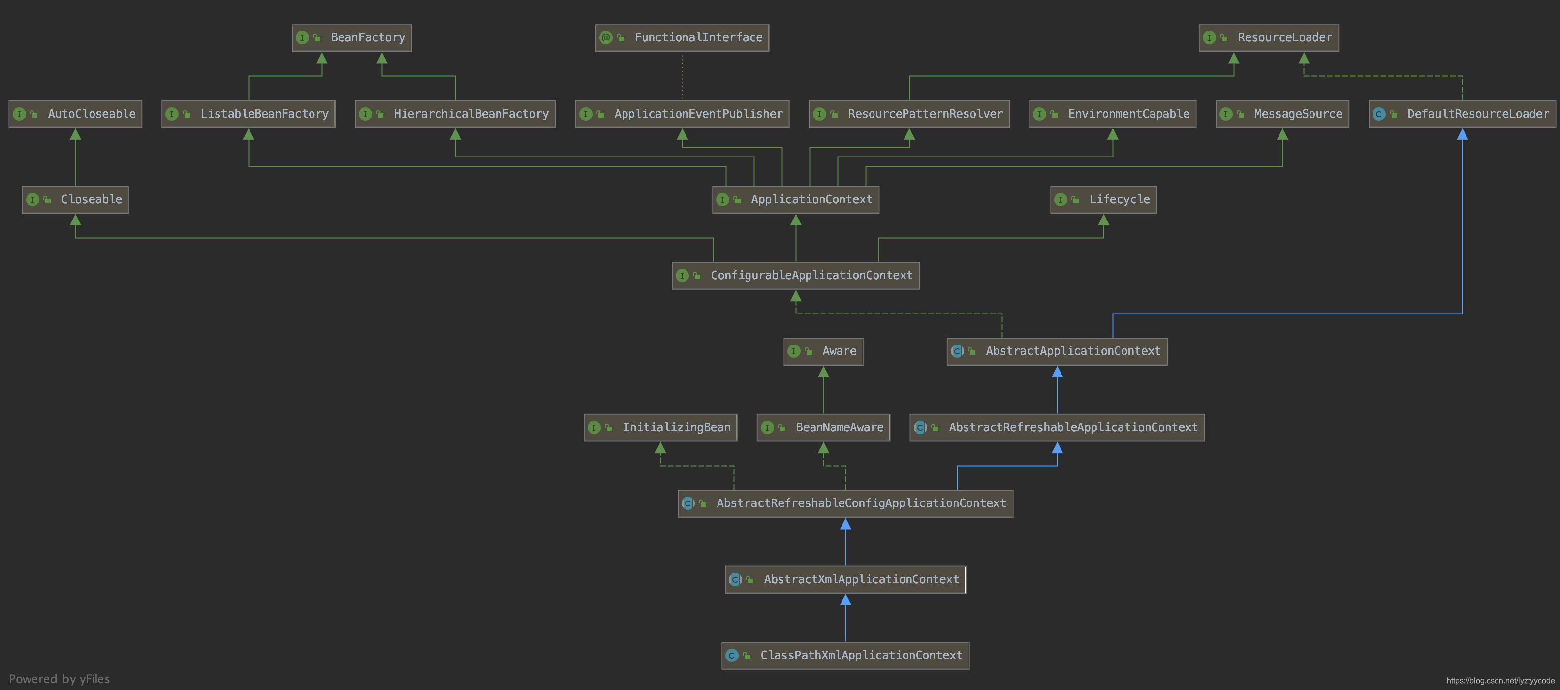Select the ResourcePatternResolver node
1560x690 pixels.
point(925,114)
